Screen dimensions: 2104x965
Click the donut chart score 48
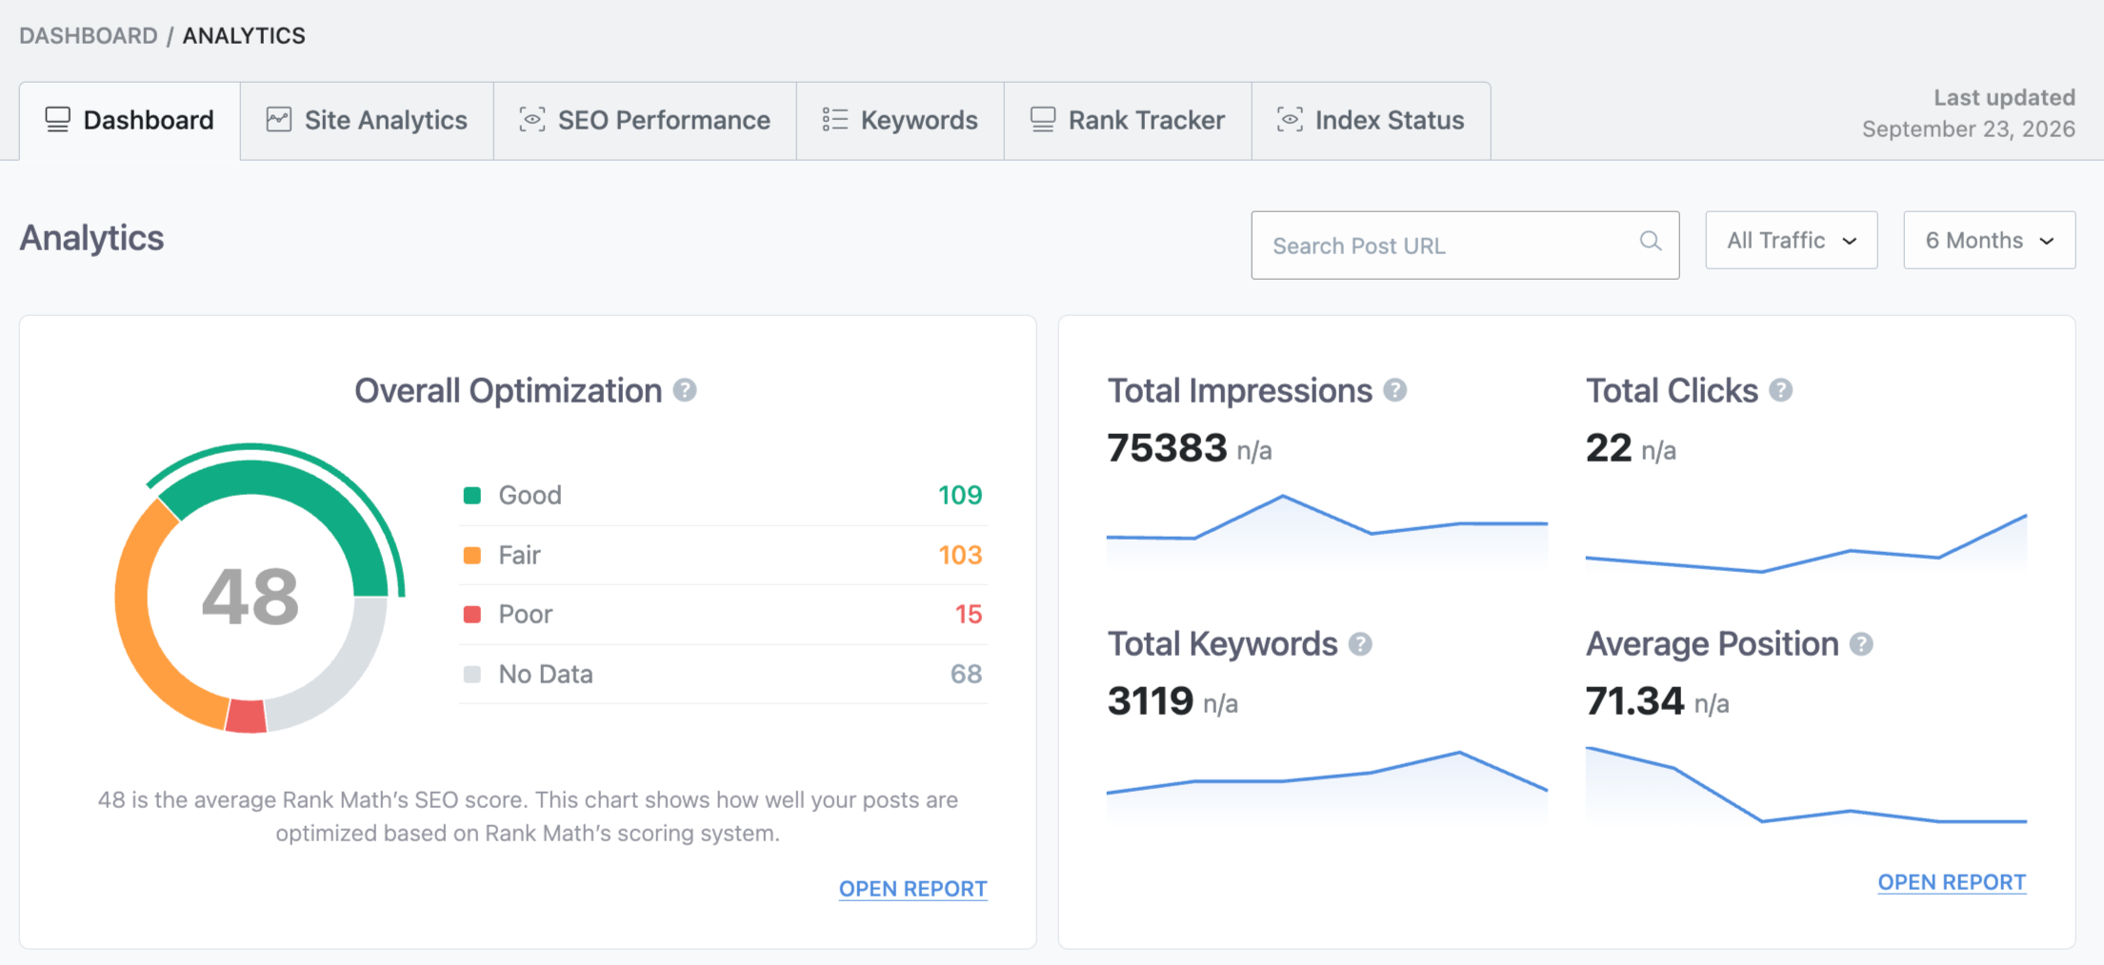click(250, 597)
